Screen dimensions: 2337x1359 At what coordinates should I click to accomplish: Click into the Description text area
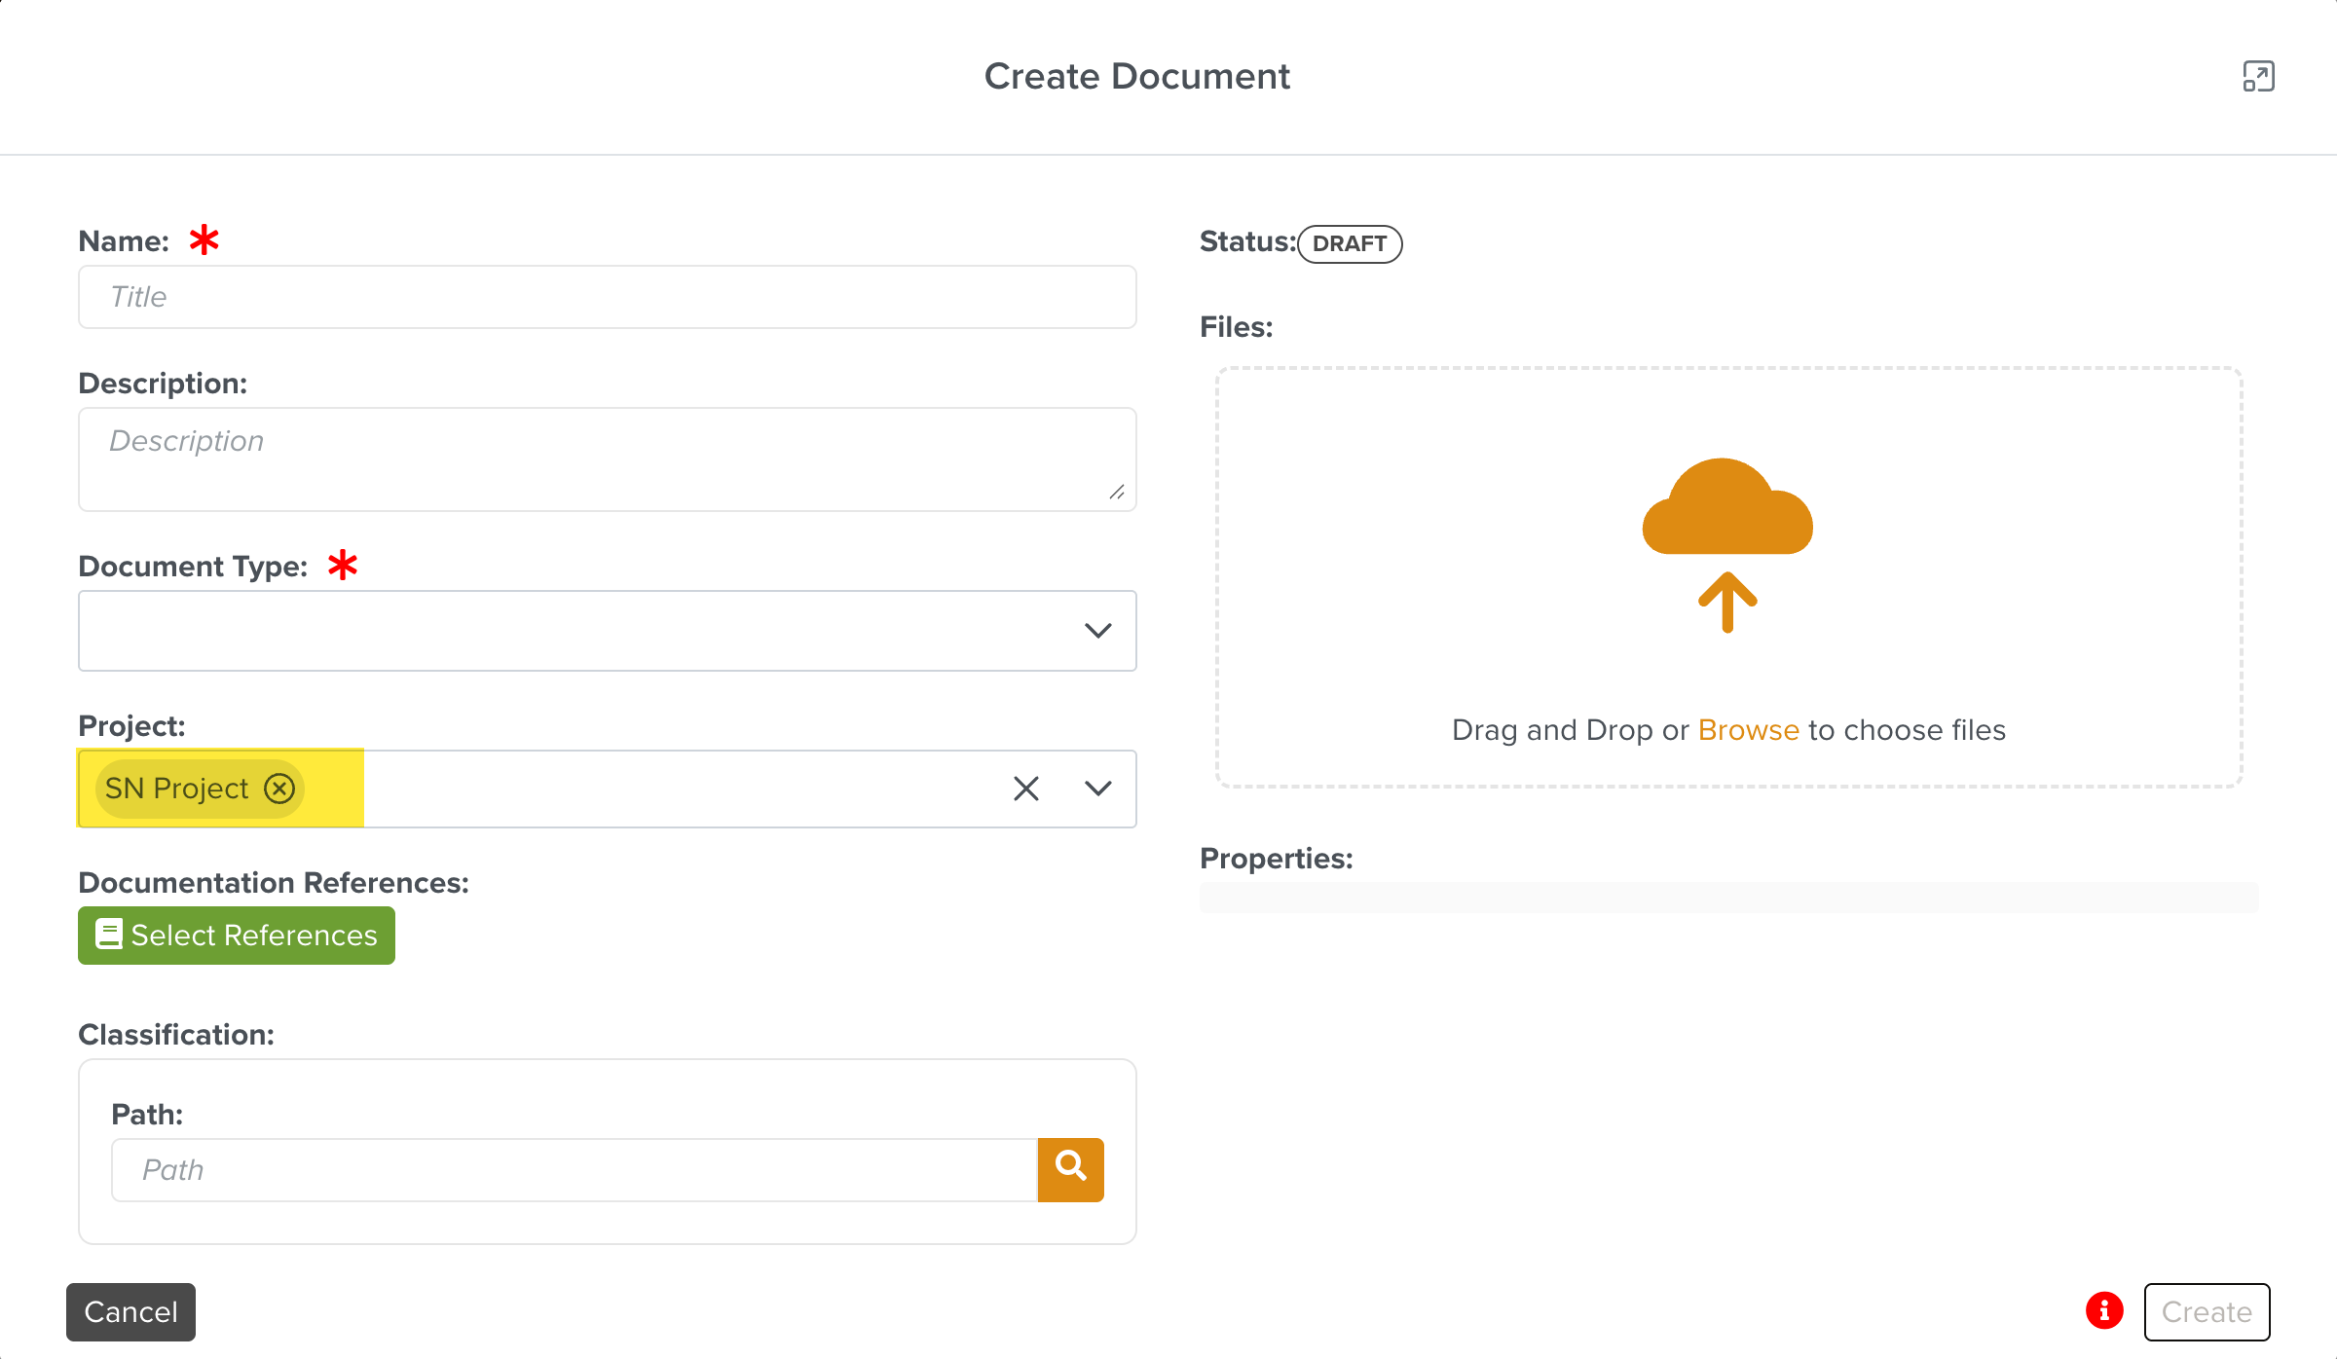coord(607,459)
